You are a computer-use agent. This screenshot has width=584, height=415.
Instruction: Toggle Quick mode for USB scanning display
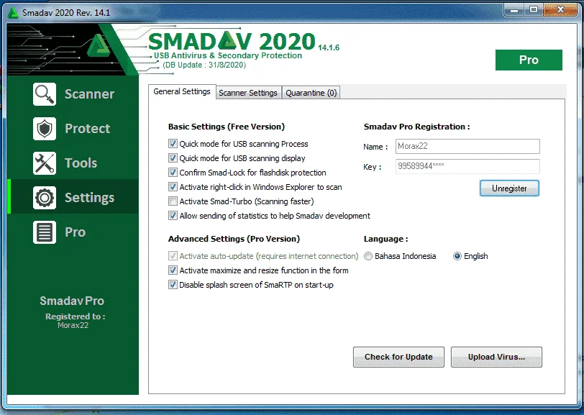(173, 158)
